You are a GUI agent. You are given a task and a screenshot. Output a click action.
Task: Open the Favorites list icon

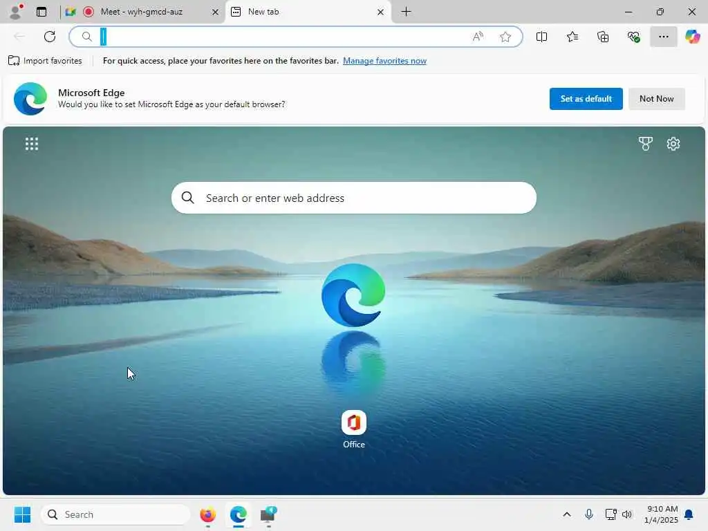tap(572, 37)
